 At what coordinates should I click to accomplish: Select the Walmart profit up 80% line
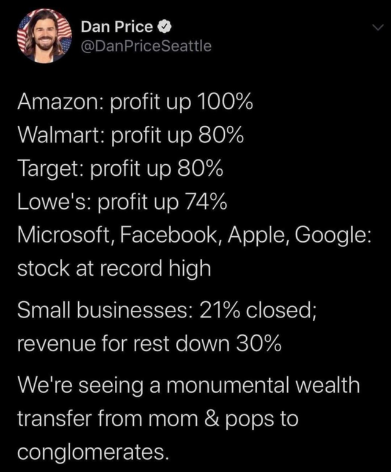click(x=130, y=136)
